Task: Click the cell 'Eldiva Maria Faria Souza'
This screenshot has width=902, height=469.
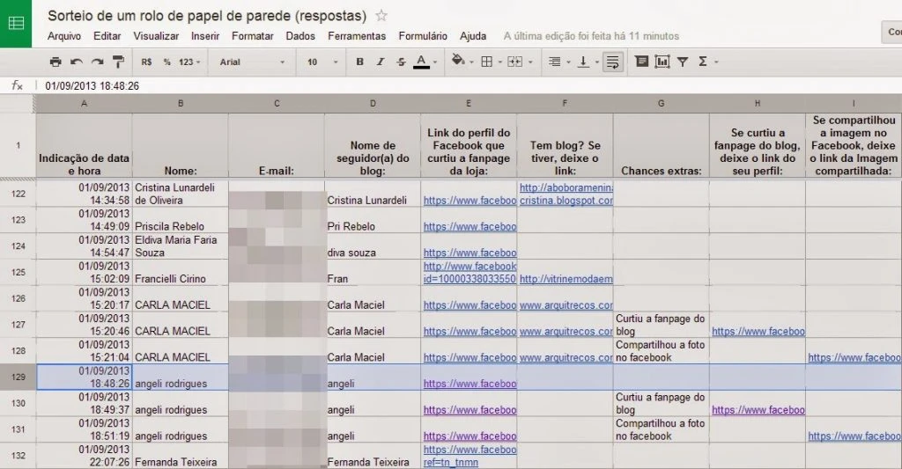Action: (x=180, y=246)
